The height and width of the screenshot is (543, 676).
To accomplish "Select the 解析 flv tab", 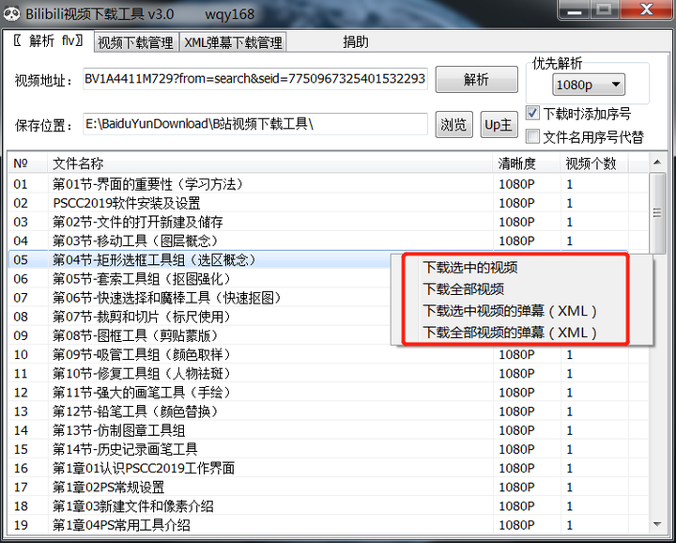I will click(48, 41).
